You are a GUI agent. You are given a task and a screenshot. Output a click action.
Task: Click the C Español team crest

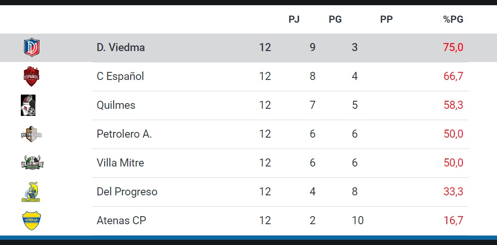point(31,77)
